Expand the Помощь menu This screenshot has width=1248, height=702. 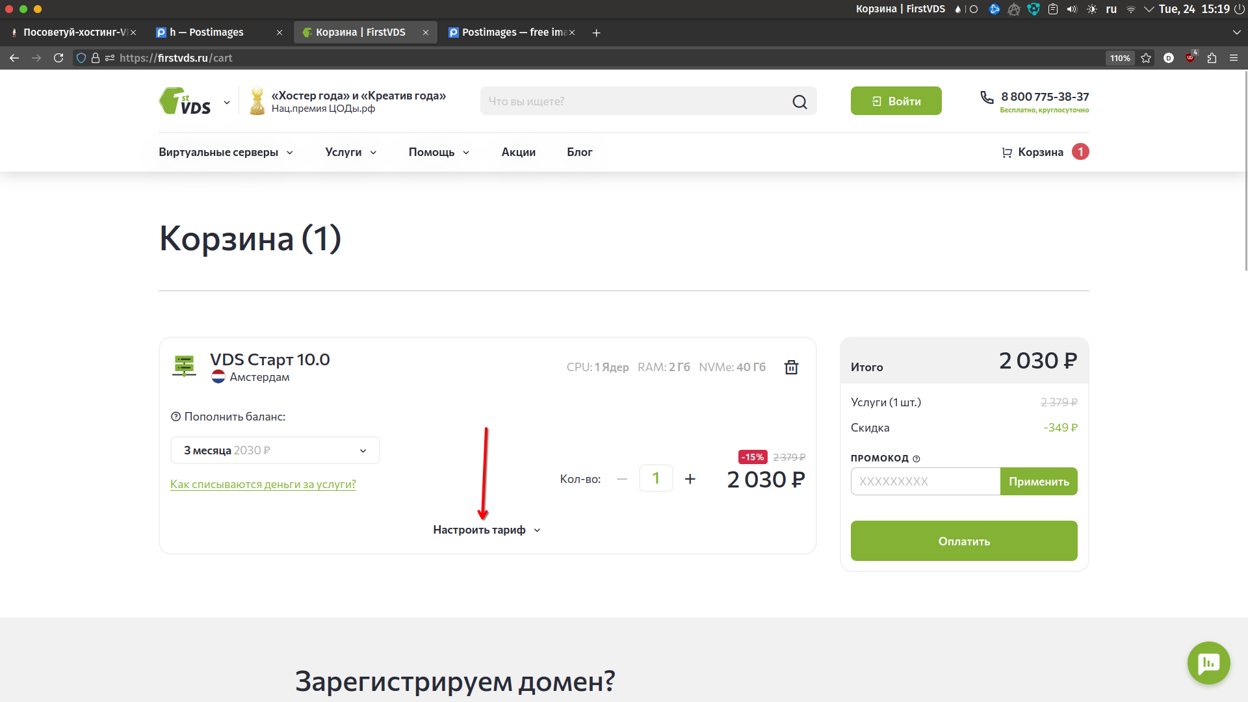pos(439,152)
